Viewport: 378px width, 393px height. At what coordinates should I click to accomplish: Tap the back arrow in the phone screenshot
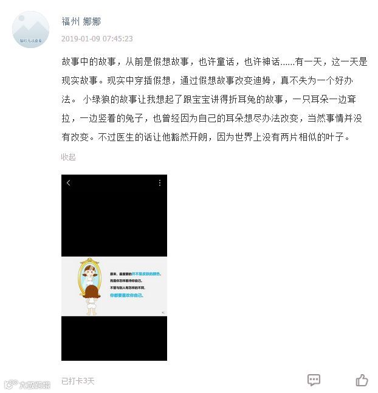69,183
